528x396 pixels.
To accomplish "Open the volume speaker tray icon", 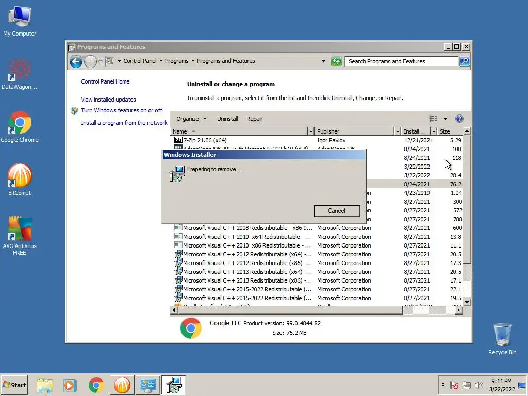I will [478, 385].
